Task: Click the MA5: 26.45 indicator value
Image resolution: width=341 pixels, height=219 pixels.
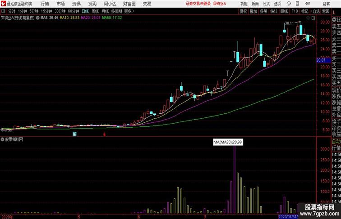Action: [49, 18]
